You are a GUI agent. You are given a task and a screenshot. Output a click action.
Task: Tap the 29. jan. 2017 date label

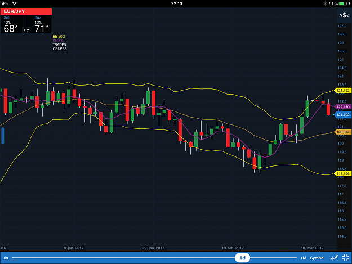[x=153, y=248]
